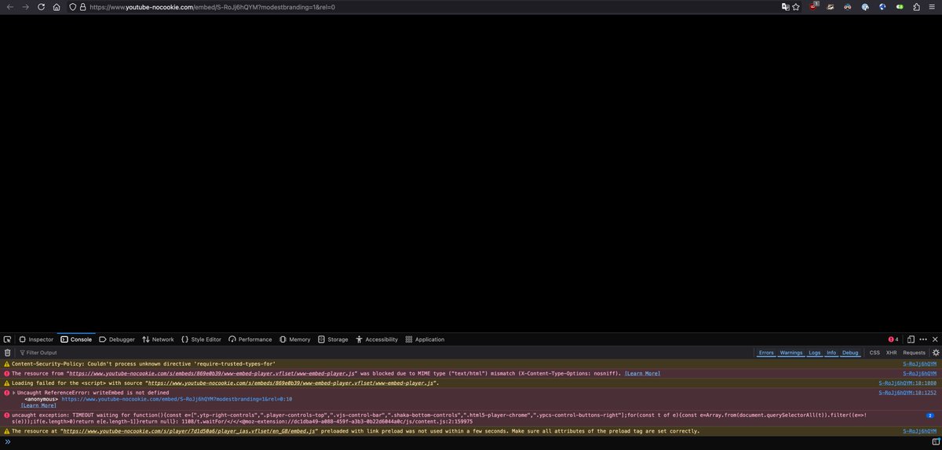The image size is (942, 450).
Task: Toggle the Errors filter
Action: click(x=766, y=353)
